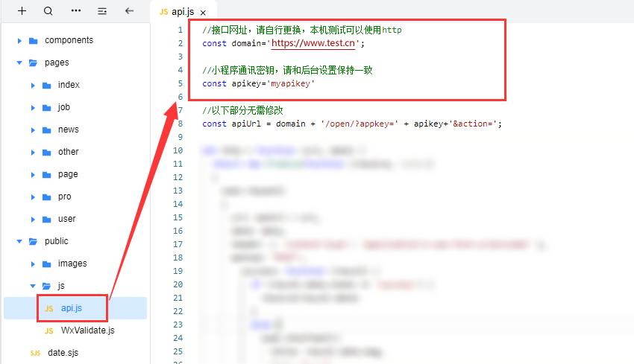Collapse the pages folder arrow
The width and height of the screenshot is (634, 364).
(x=19, y=63)
